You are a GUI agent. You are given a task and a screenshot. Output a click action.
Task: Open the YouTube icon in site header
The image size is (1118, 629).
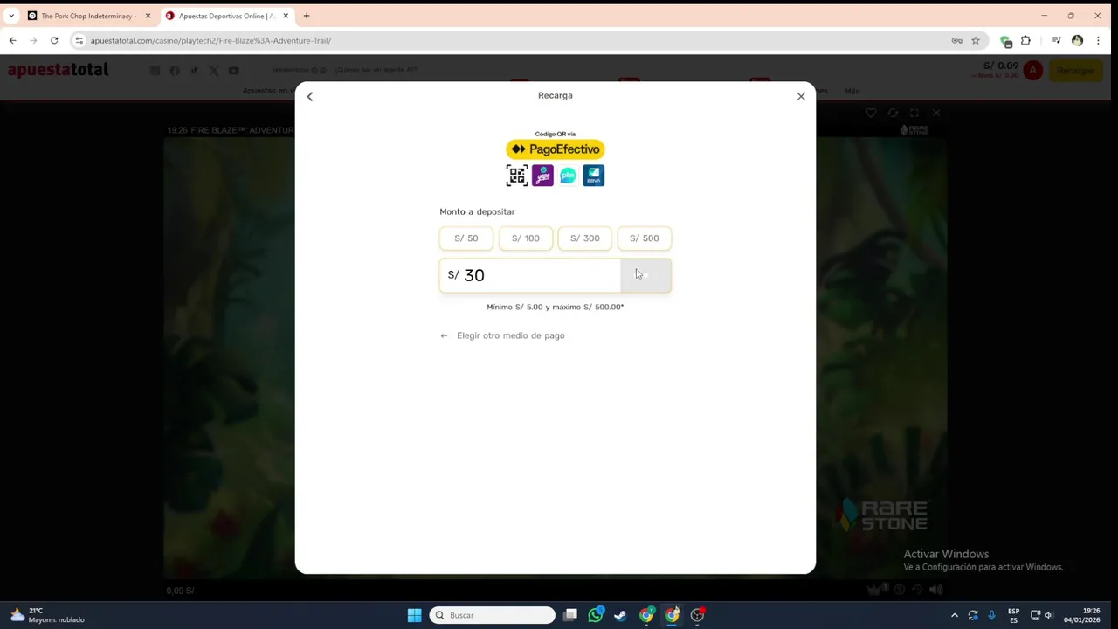click(x=233, y=71)
